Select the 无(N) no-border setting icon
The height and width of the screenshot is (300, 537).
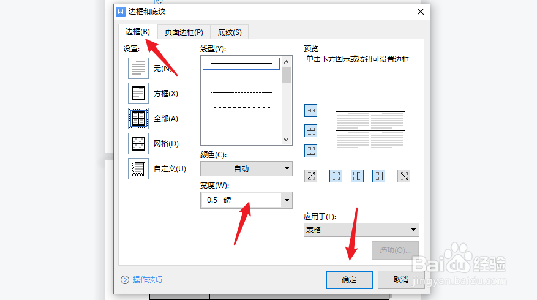[x=138, y=68]
